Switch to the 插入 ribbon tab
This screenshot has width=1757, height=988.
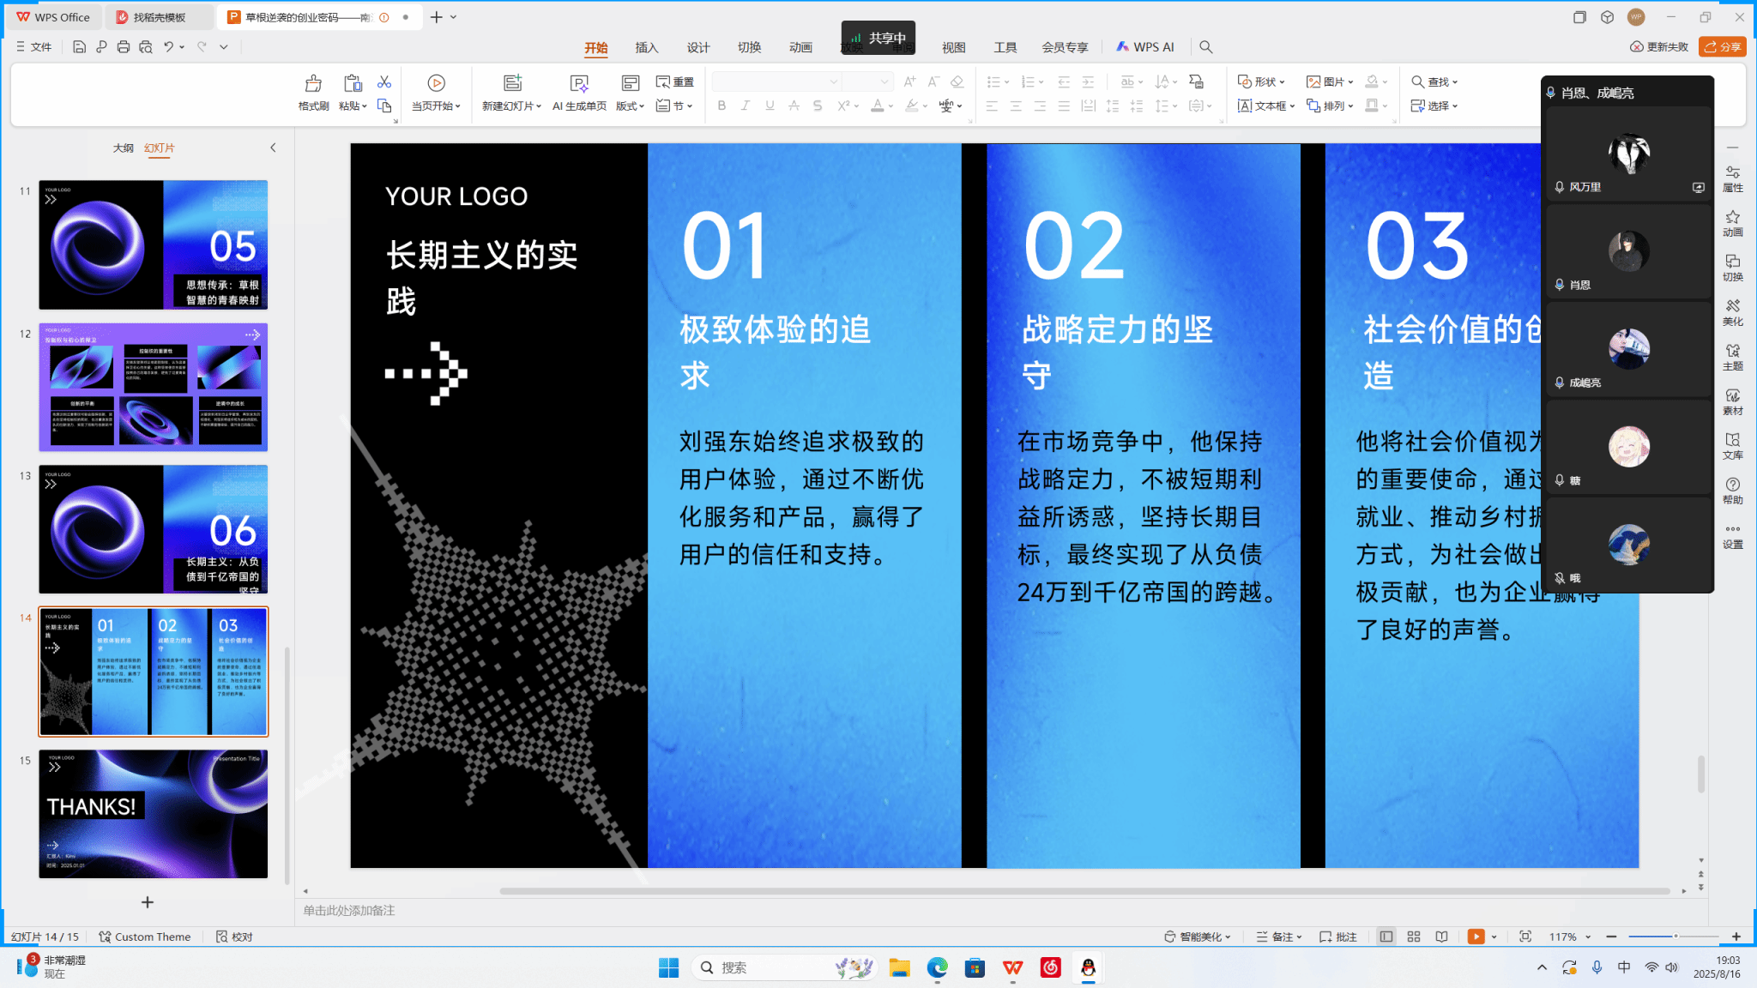pos(646,47)
